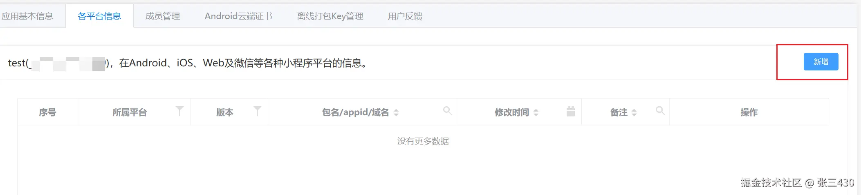Switch to the 应用基本信息 tab
This screenshot has height=195, width=861.
coord(27,16)
